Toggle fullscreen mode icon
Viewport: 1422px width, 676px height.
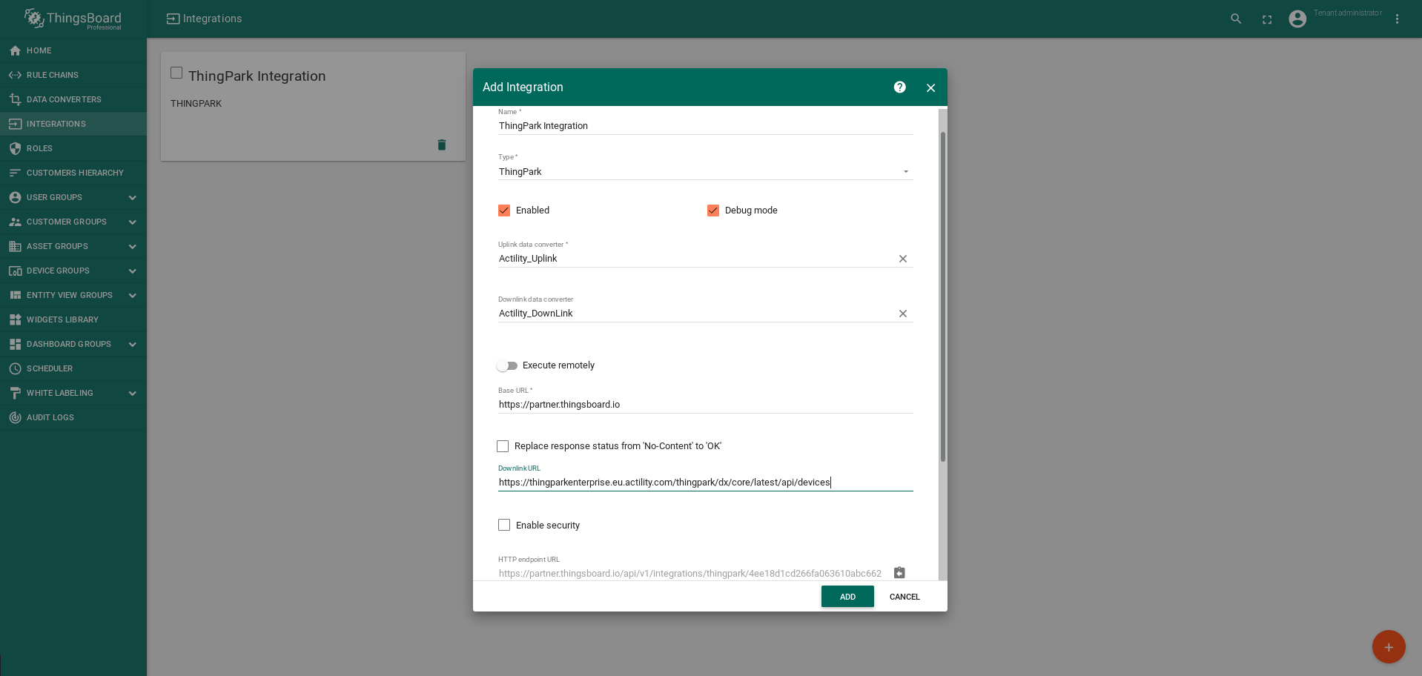point(1267,19)
